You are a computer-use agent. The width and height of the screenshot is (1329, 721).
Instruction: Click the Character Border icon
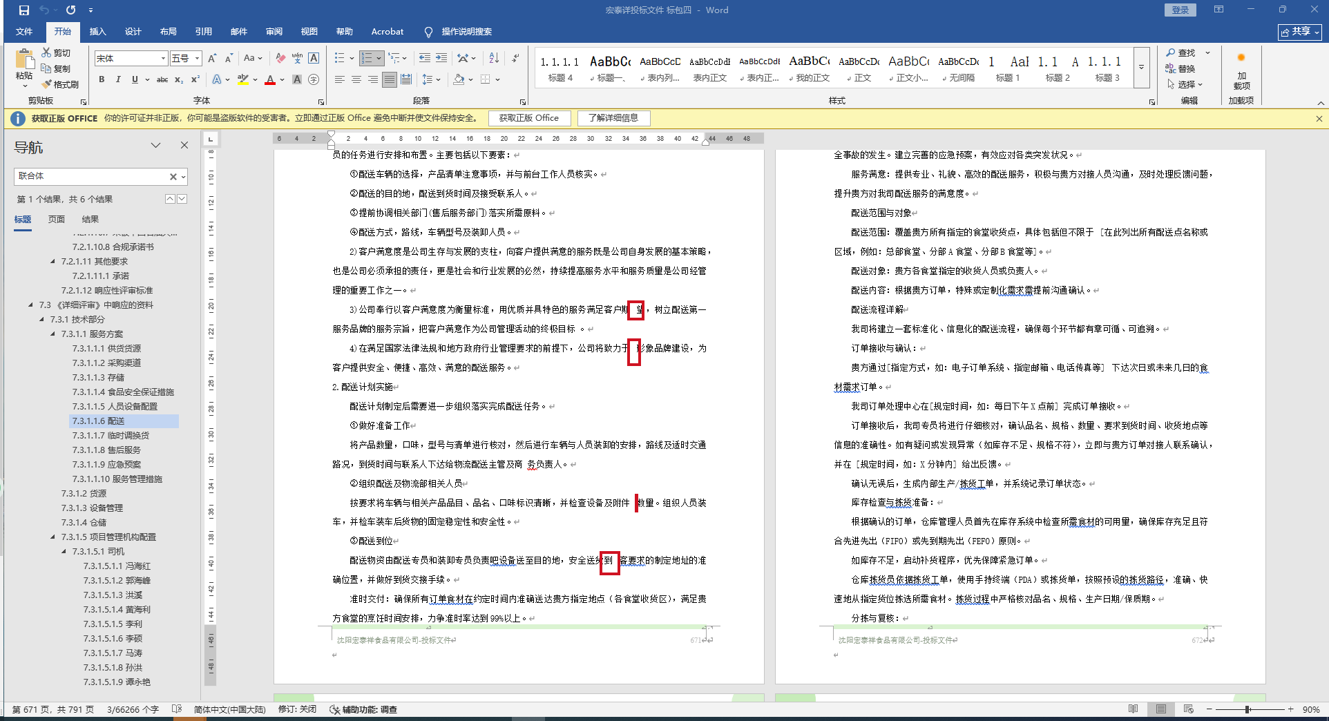pos(314,59)
